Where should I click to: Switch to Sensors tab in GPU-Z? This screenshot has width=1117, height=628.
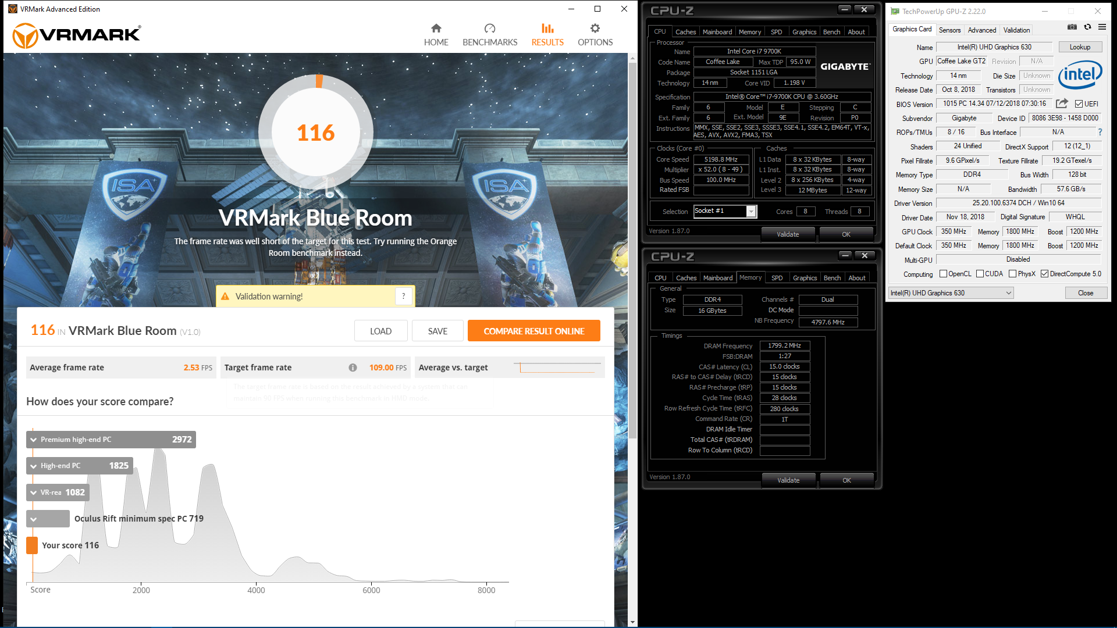[x=949, y=30]
